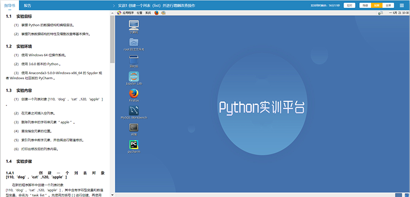
Task: Switch to the 指导书 tab
Action: click(10, 5)
